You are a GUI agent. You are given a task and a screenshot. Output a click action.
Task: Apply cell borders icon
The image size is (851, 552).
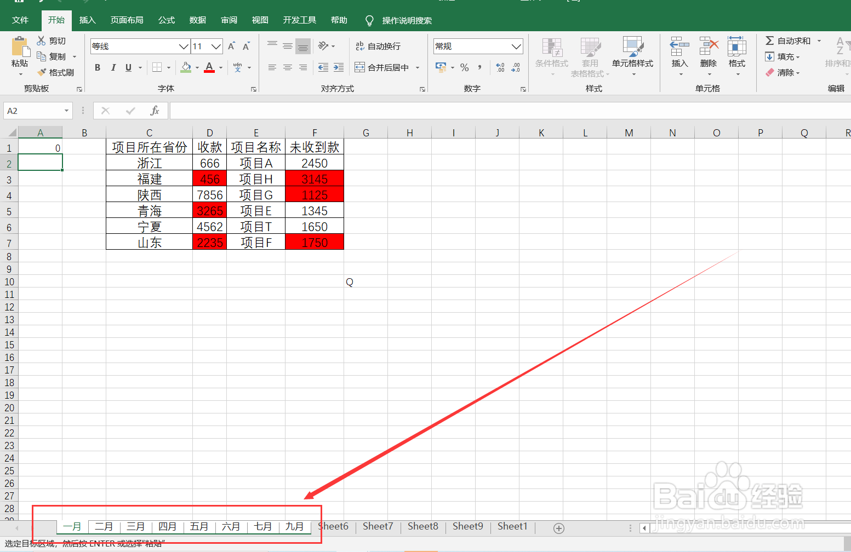point(157,67)
